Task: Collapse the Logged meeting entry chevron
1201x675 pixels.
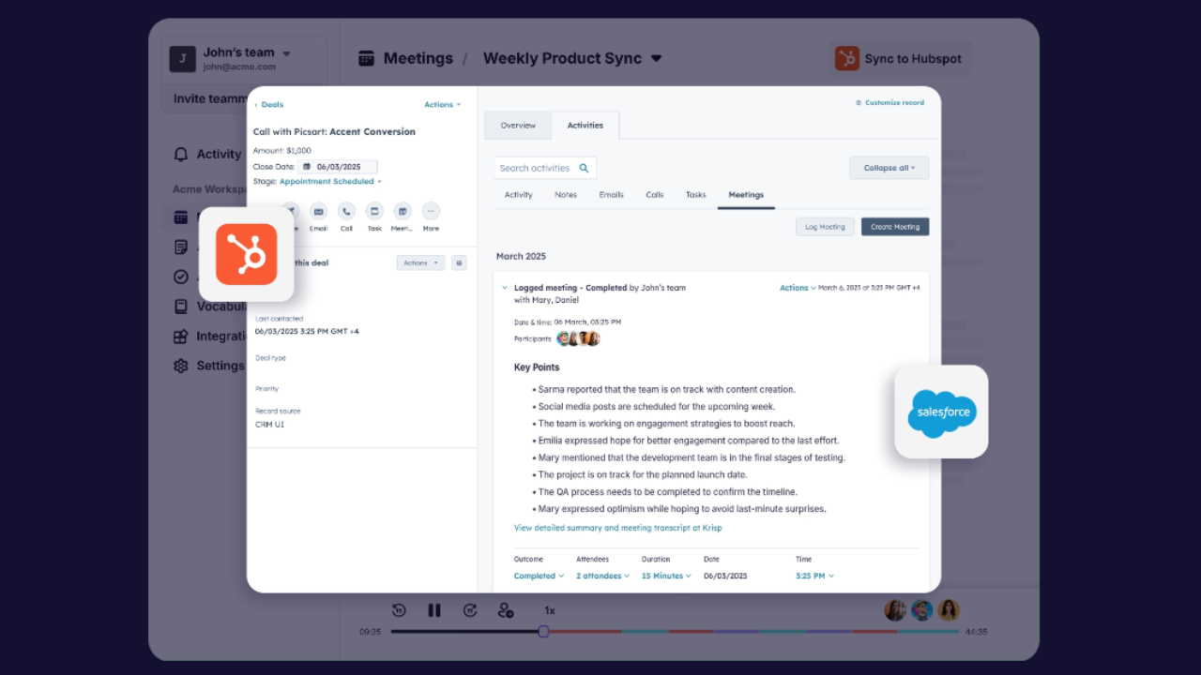Action: [505, 288]
